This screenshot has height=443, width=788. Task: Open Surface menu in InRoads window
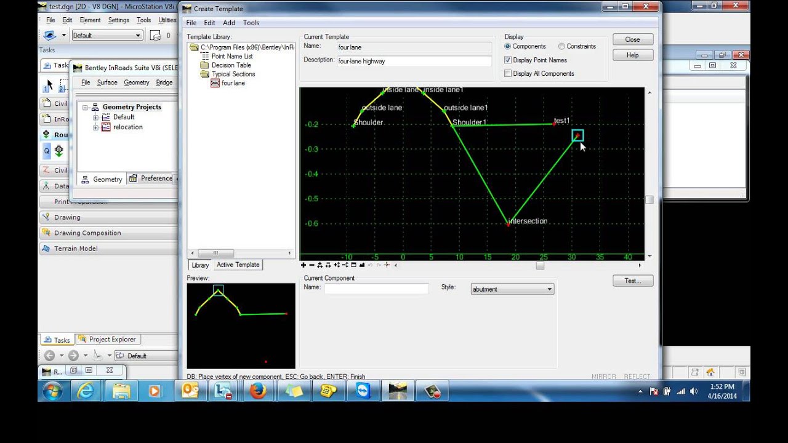pyautogui.click(x=107, y=82)
